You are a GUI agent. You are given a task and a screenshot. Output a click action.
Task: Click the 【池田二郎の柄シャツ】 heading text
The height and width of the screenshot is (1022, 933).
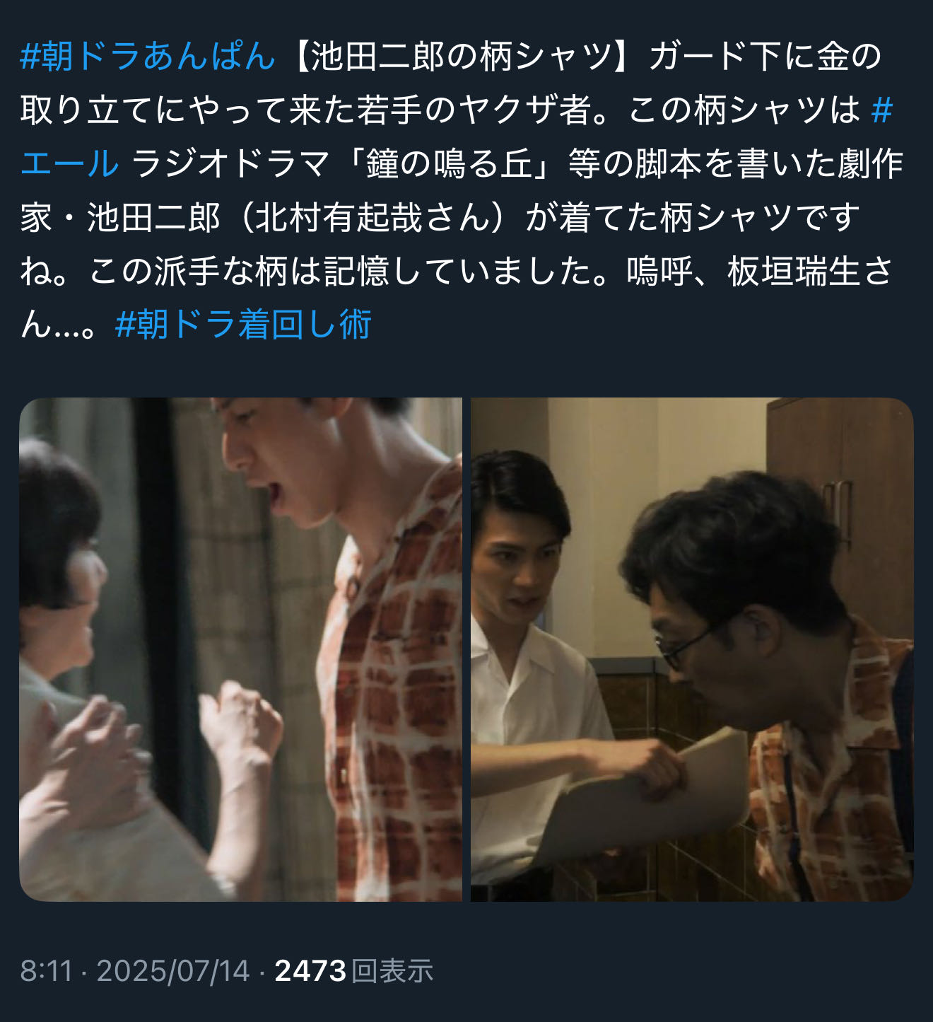pyautogui.click(x=459, y=57)
